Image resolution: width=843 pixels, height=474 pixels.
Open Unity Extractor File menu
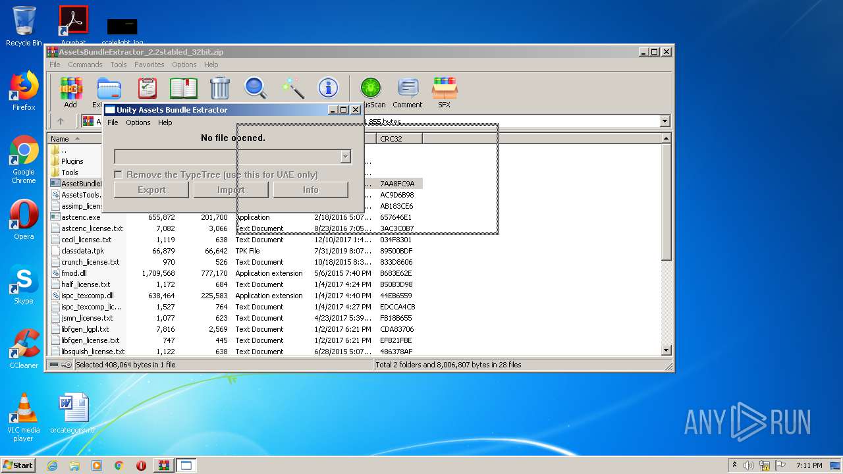point(113,122)
